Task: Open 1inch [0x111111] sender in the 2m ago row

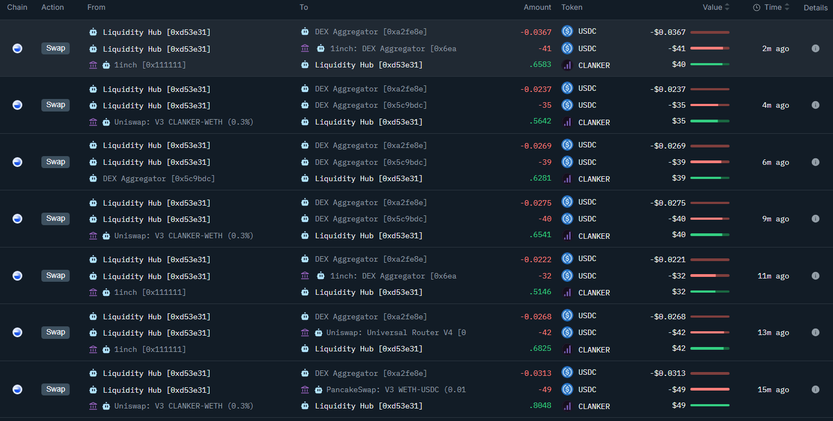Action: coord(150,65)
